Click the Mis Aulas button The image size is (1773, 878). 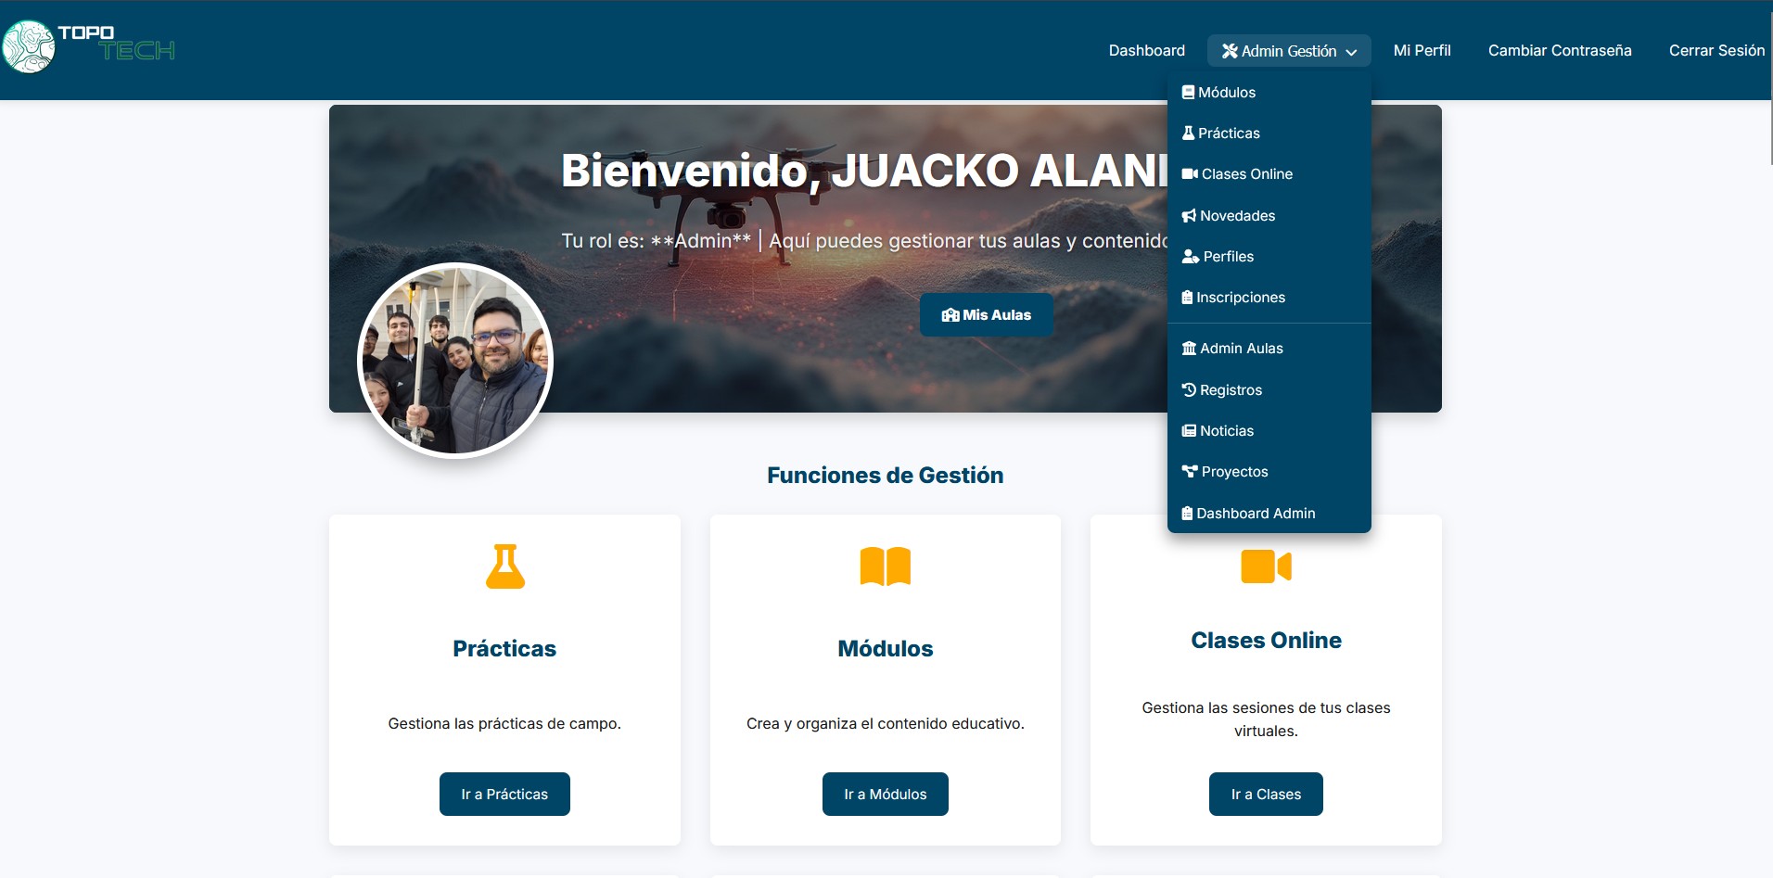click(986, 314)
